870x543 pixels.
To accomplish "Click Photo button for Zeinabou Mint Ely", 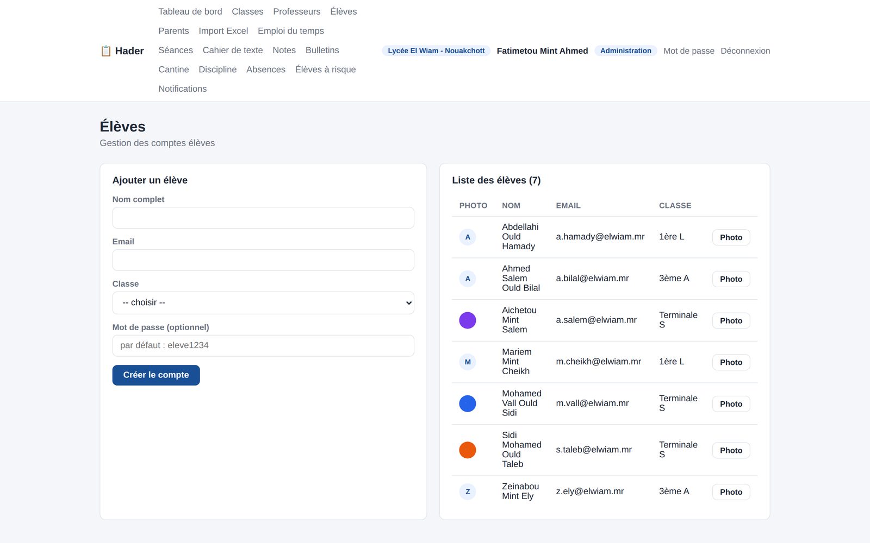I will pos(731,492).
